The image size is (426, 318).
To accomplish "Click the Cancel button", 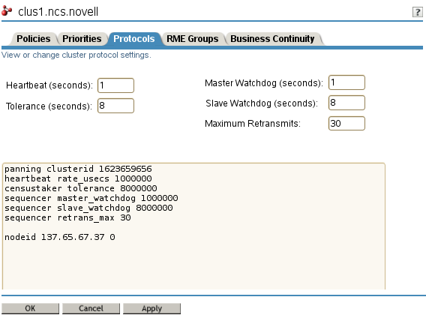I will (91, 308).
